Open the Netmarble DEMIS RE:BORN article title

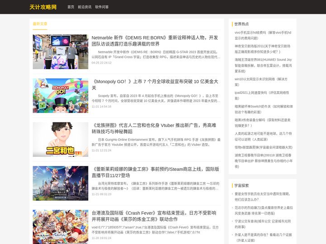pos(155,41)
